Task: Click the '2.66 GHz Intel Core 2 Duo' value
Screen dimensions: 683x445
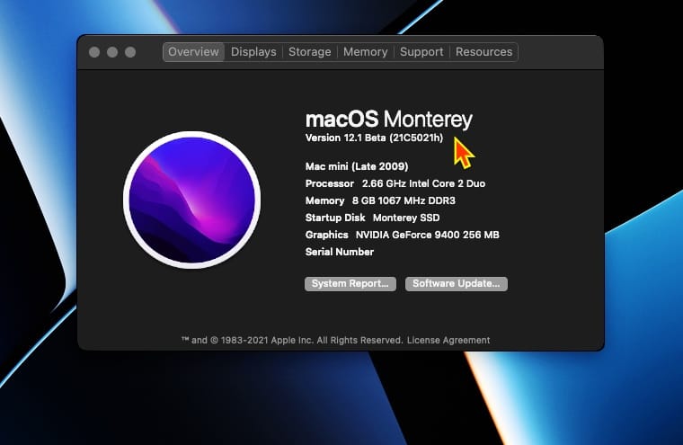Action: pyautogui.click(x=423, y=183)
